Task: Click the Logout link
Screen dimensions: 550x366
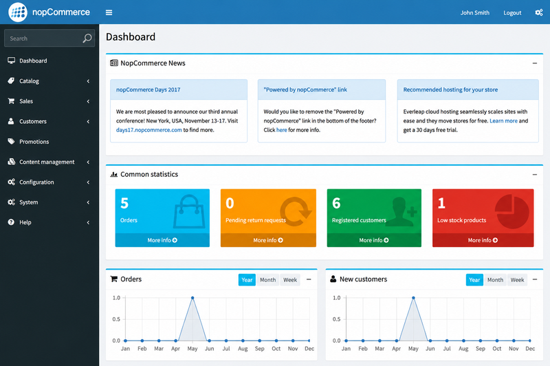Action: 512,12
